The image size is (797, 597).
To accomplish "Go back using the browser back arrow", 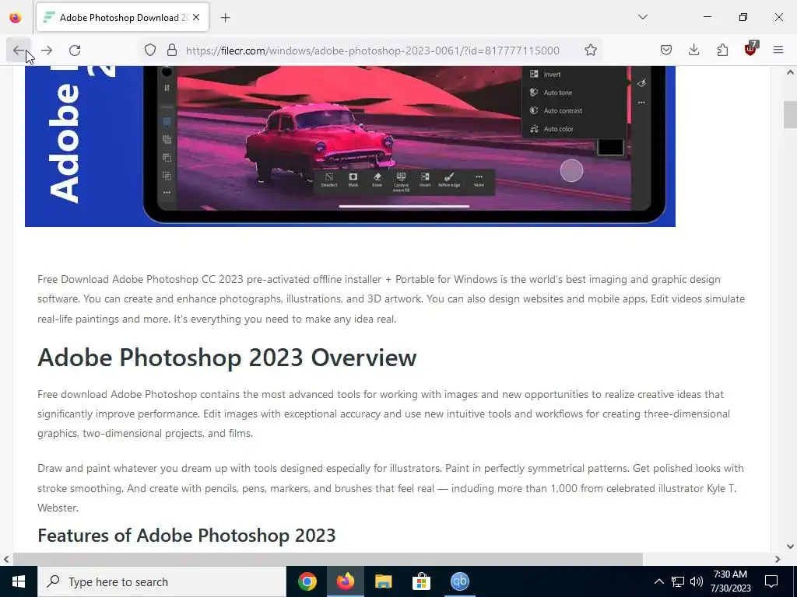I will pyautogui.click(x=19, y=51).
